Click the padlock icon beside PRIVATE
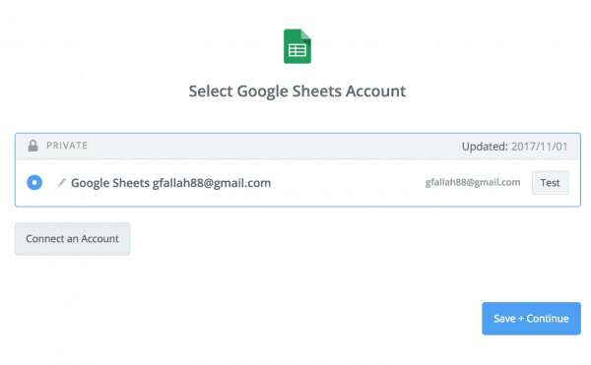The height and width of the screenshot is (365, 591). [x=33, y=146]
